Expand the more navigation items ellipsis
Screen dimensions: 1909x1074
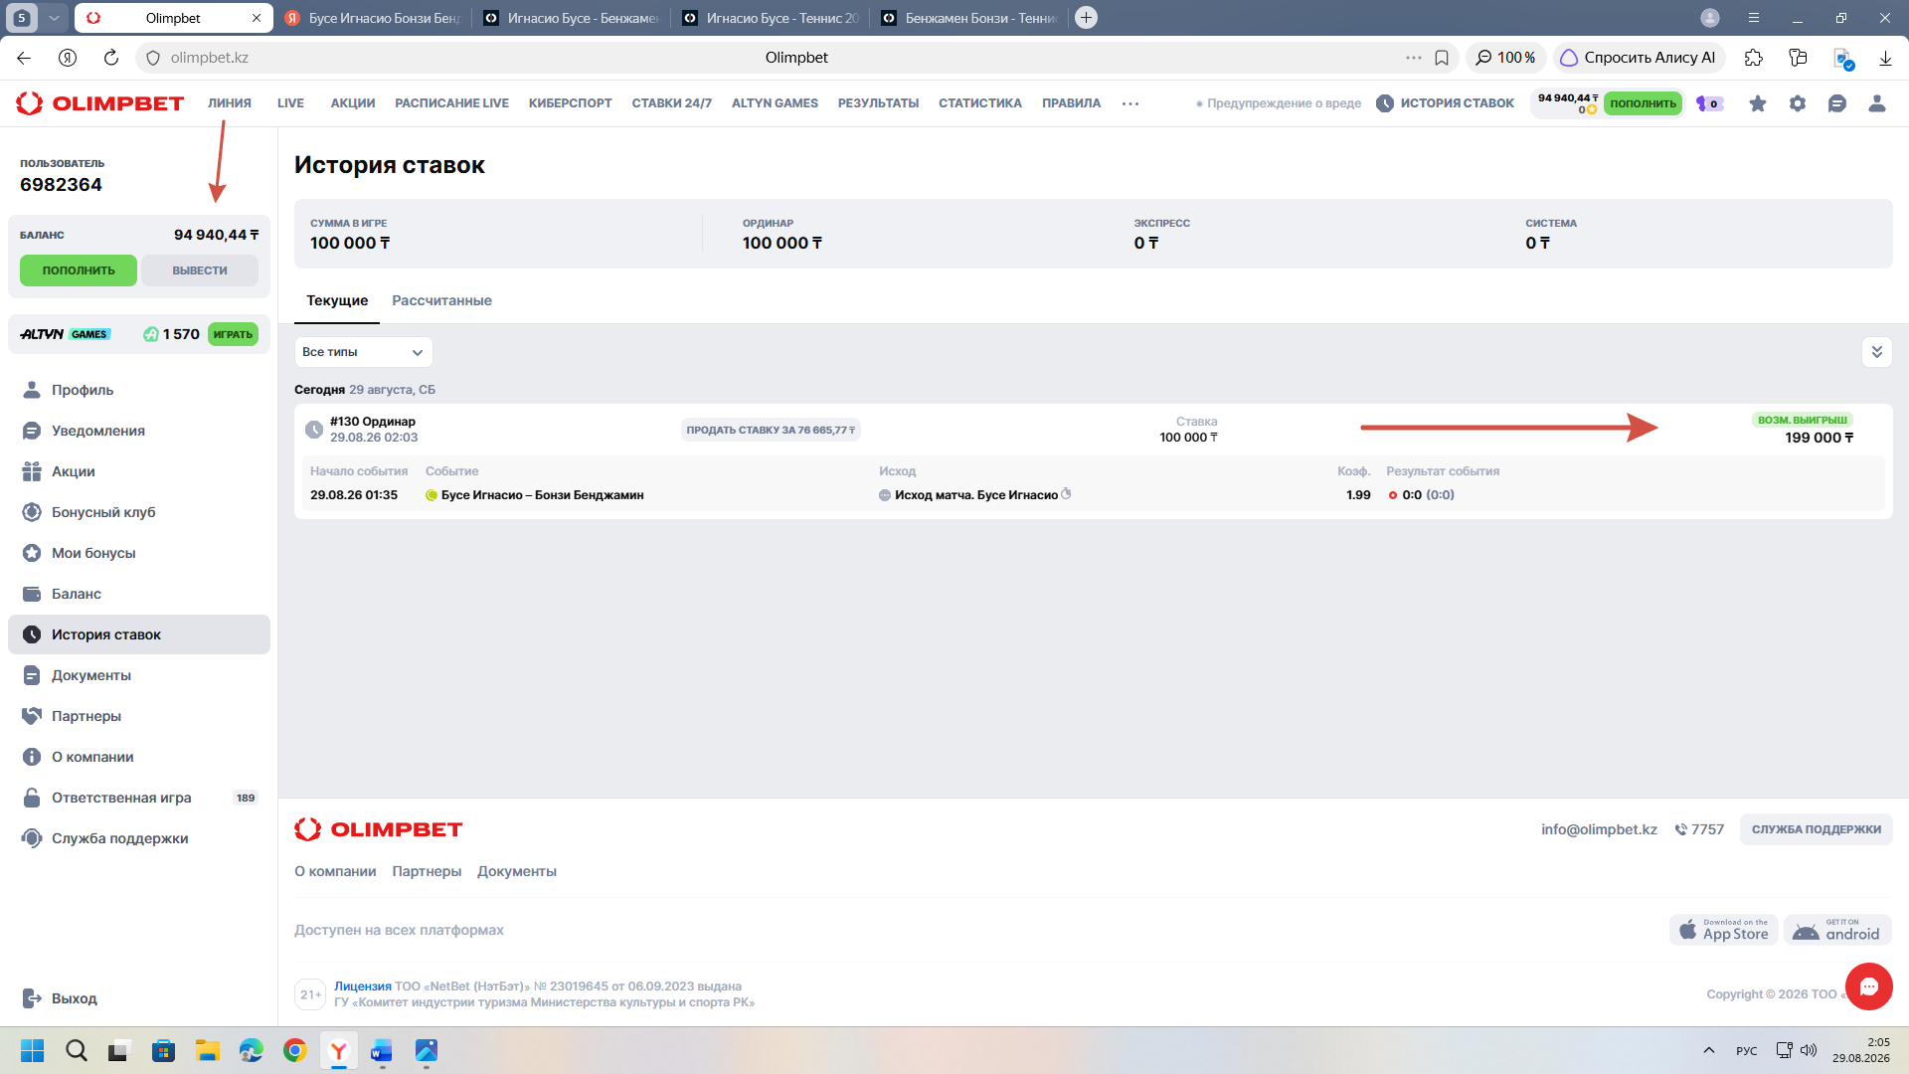(1130, 103)
